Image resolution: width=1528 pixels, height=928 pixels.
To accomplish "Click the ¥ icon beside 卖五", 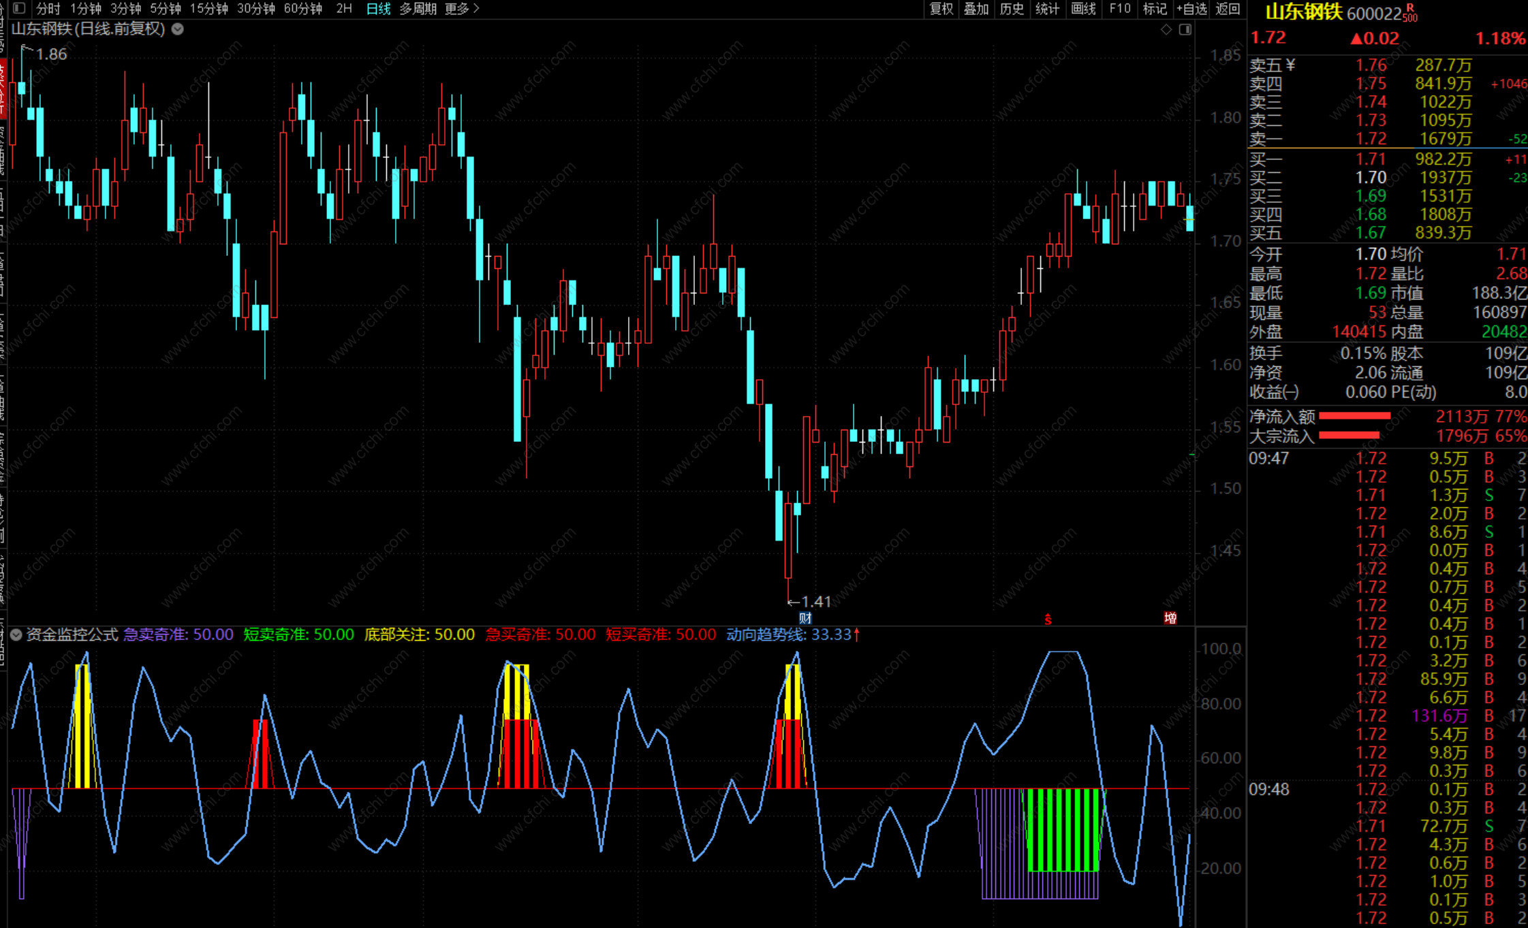I will 1291,65.
